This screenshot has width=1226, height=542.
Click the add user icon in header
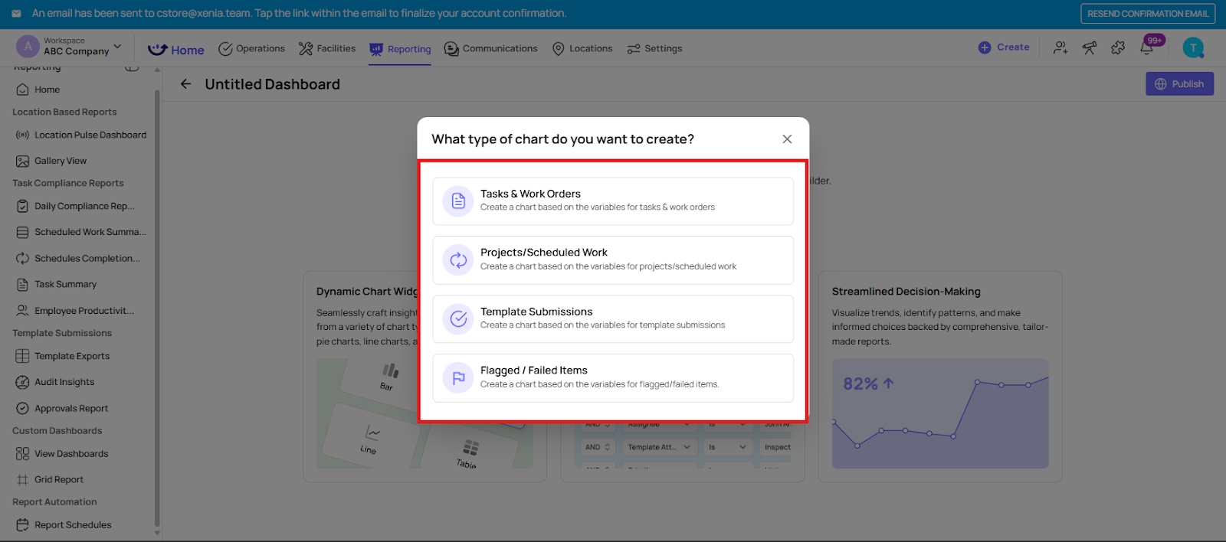pos(1060,47)
